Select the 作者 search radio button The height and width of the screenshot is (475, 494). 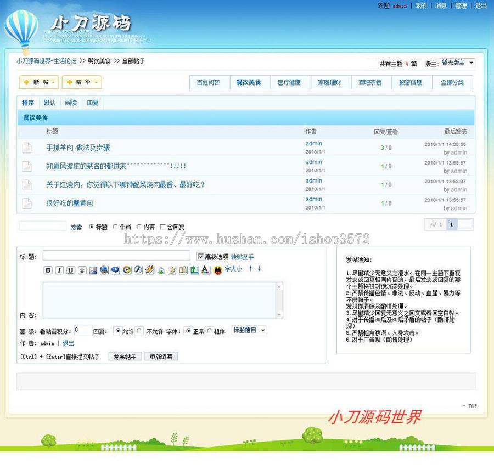coord(115,227)
